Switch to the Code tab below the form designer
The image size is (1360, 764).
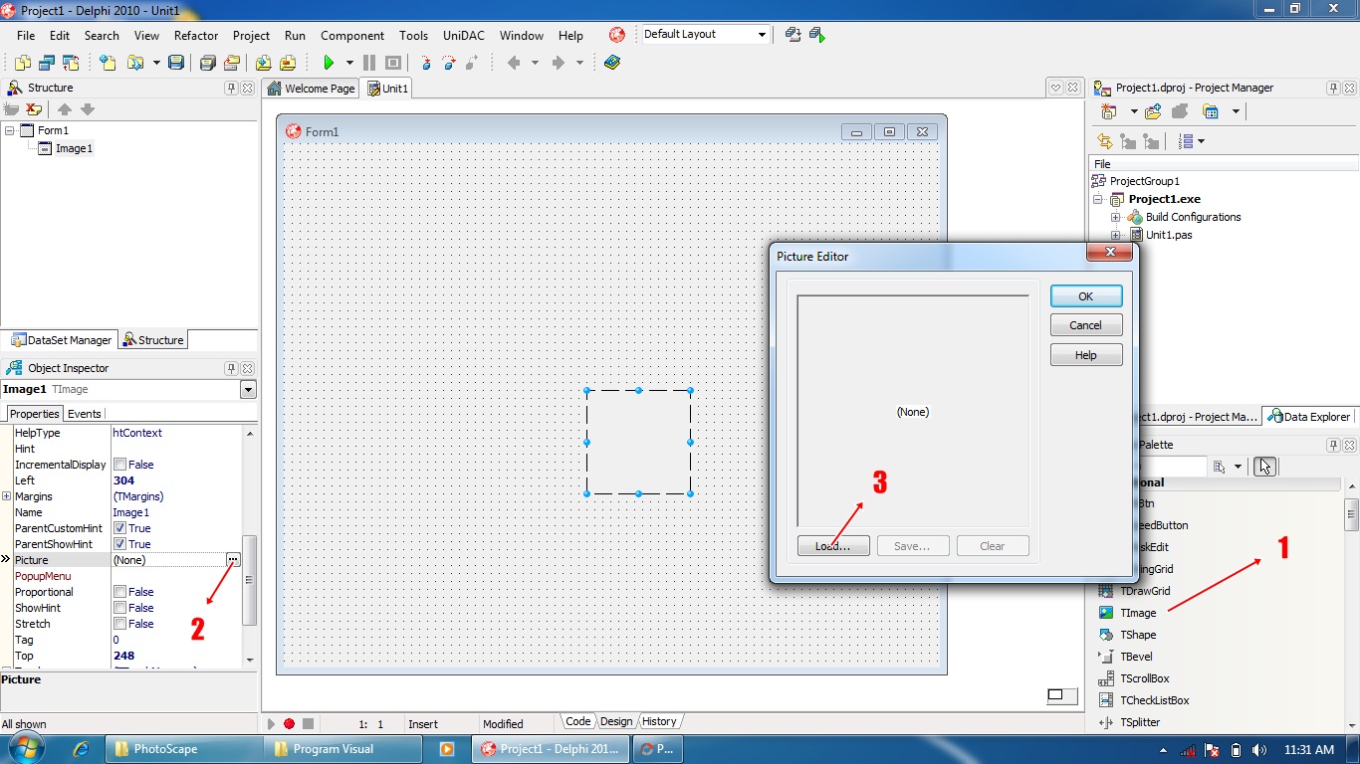coord(578,721)
